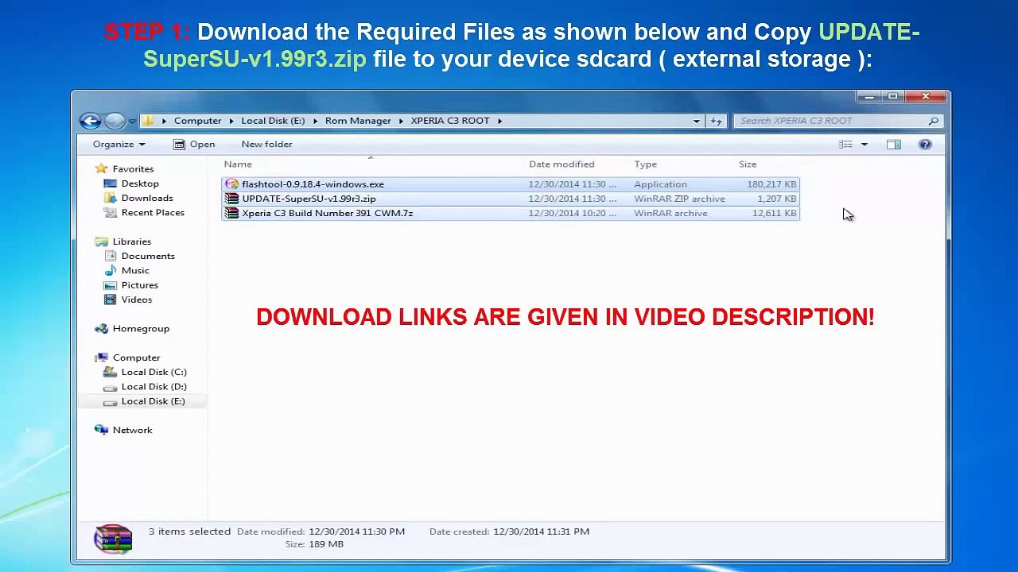Expand the breadcrumb arrow before Computer
The height and width of the screenshot is (572, 1018).
[x=165, y=121]
